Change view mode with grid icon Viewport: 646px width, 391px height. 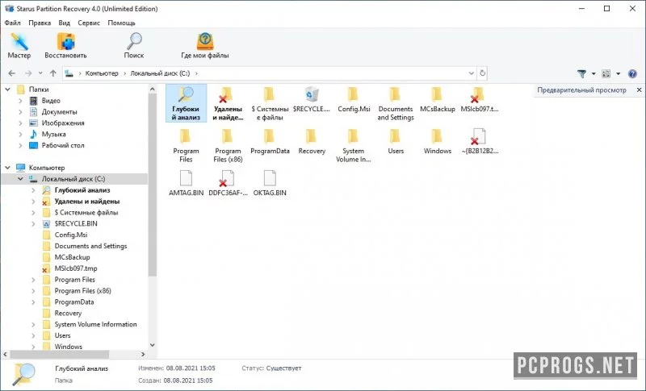tap(606, 73)
